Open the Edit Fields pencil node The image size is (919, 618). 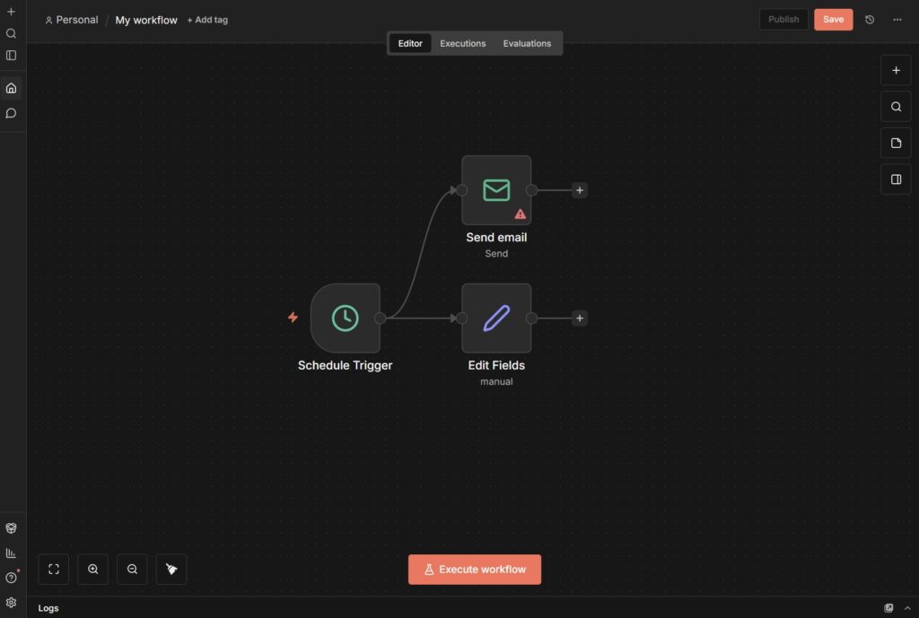point(496,318)
